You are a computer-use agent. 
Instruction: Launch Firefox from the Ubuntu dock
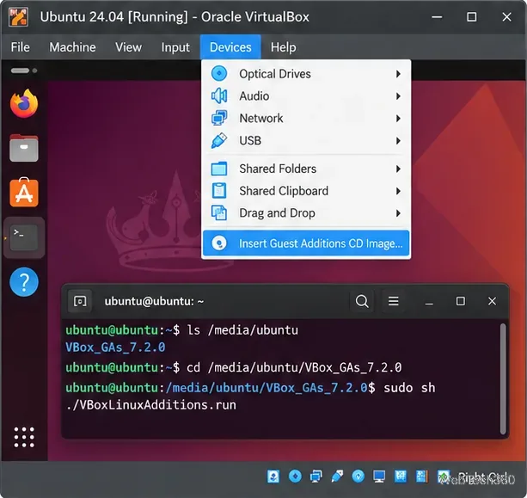[x=24, y=103]
